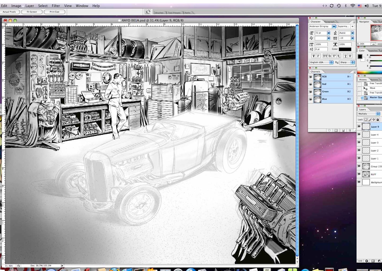The width and height of the screenshot is (382, 271).
Task: Toggle Blue channel visibility eye
Action: (x=311, y=99)
